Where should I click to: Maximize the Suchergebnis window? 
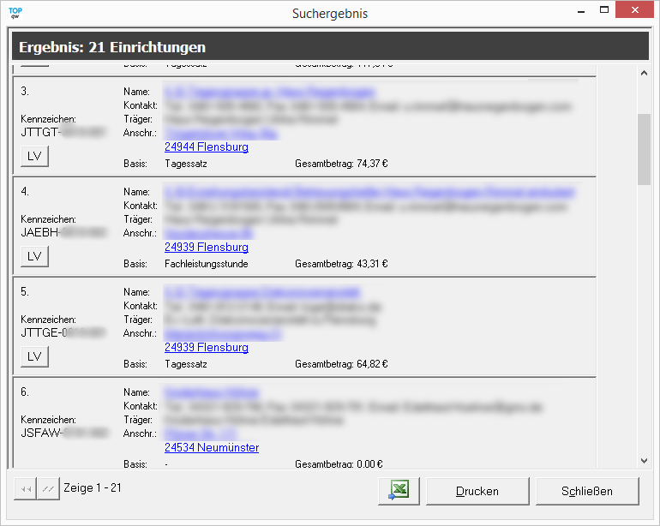pyautogui.click(x=604, y=11)
